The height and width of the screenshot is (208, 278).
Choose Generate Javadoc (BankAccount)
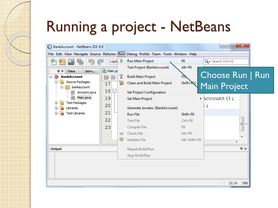160,108
